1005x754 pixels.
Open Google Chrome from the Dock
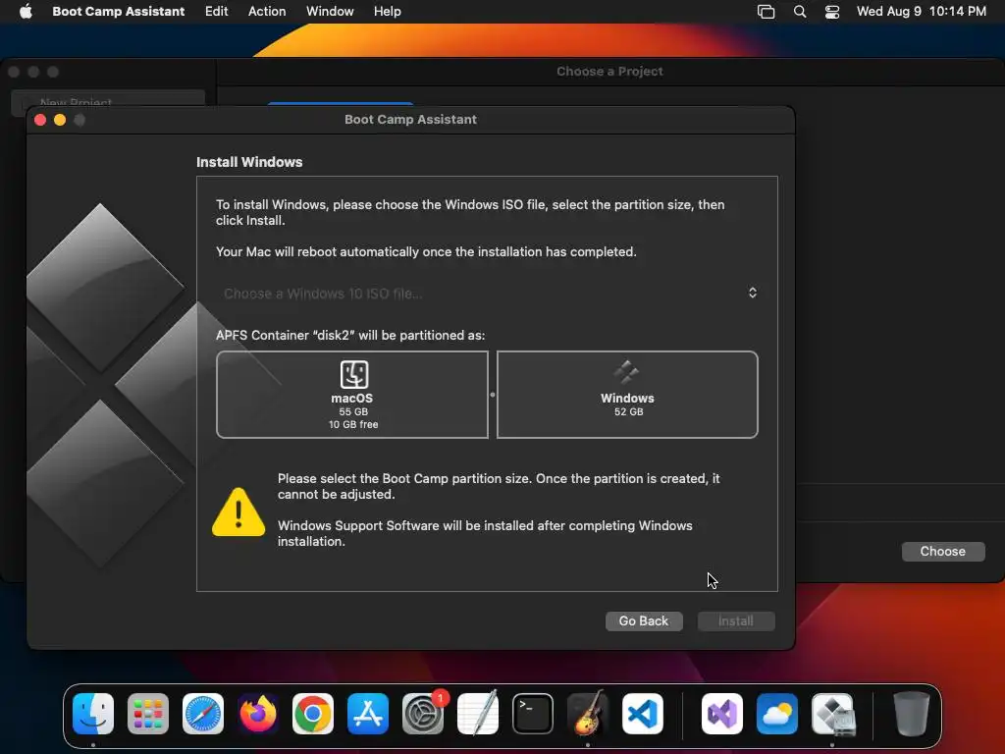point(313,714)
